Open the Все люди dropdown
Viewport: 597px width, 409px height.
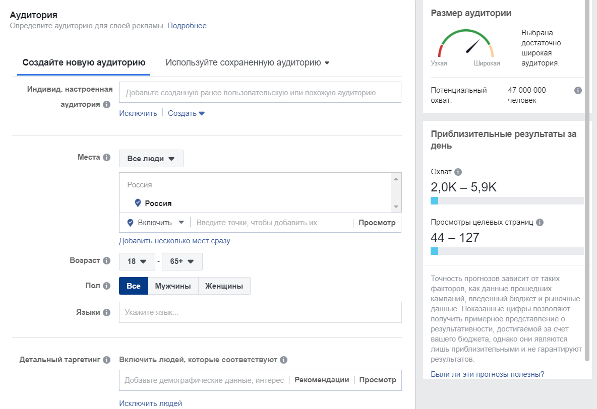(x=151, y=159)
